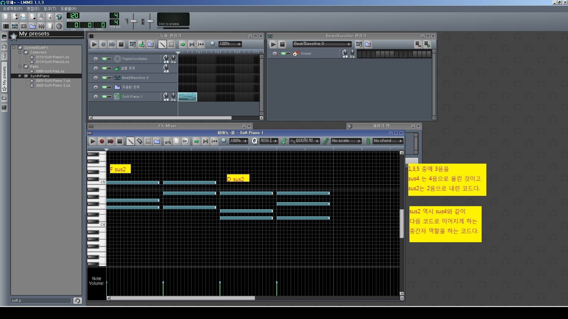Click the save project disk icon
Image resolution: width=568 pixels, height=319 pixels.
tap(41, 17)
